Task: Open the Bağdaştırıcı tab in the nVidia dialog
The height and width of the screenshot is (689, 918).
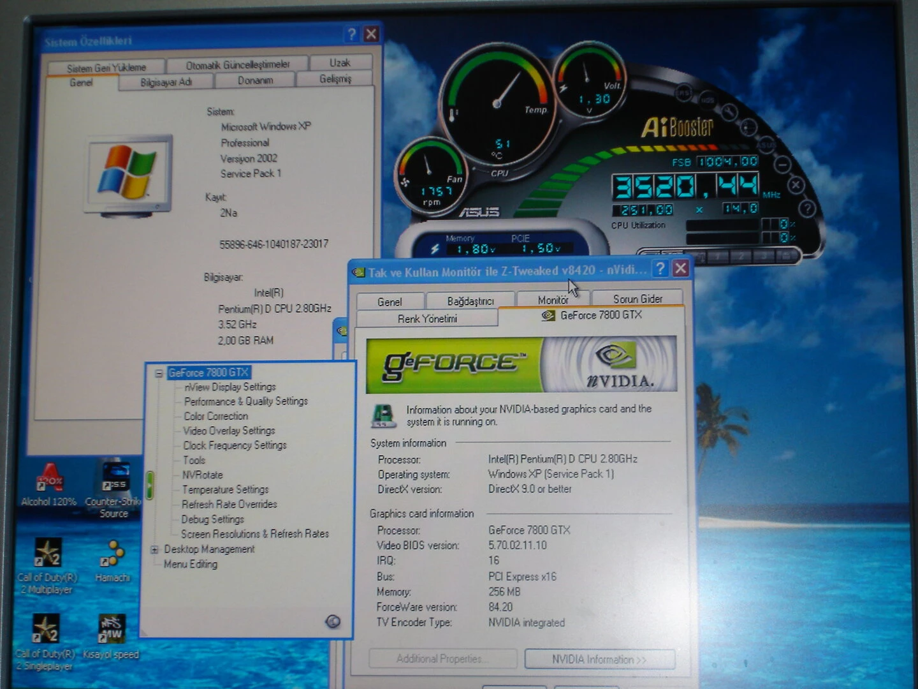Action: 470,300
